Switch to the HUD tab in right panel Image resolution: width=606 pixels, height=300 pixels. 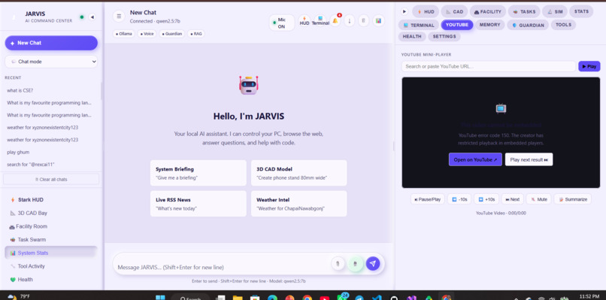(426, 11)
